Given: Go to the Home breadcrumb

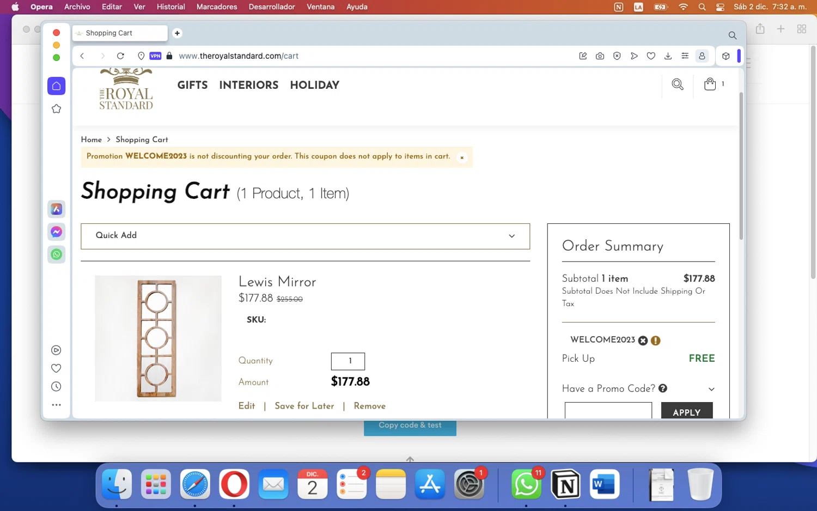Looking at the screenshot, I should coord(91,139).
